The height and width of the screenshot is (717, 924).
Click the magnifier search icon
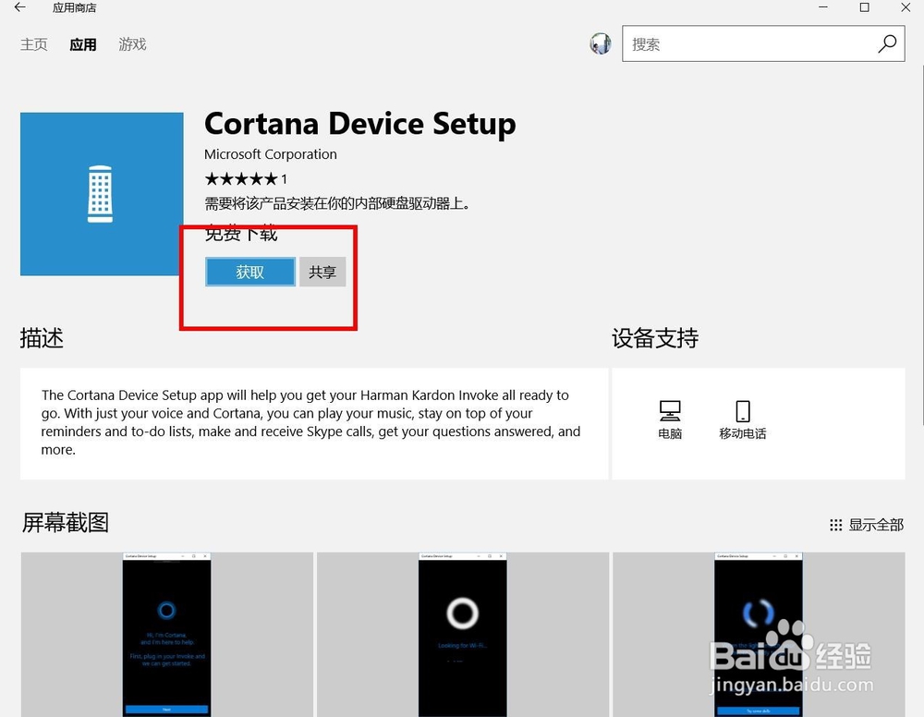(887, 43)
